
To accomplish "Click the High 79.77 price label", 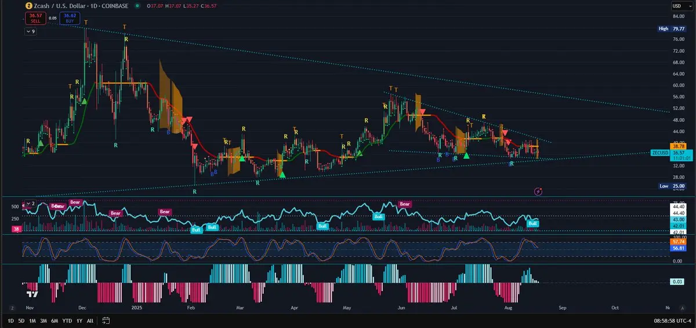I will click(672, 28).
